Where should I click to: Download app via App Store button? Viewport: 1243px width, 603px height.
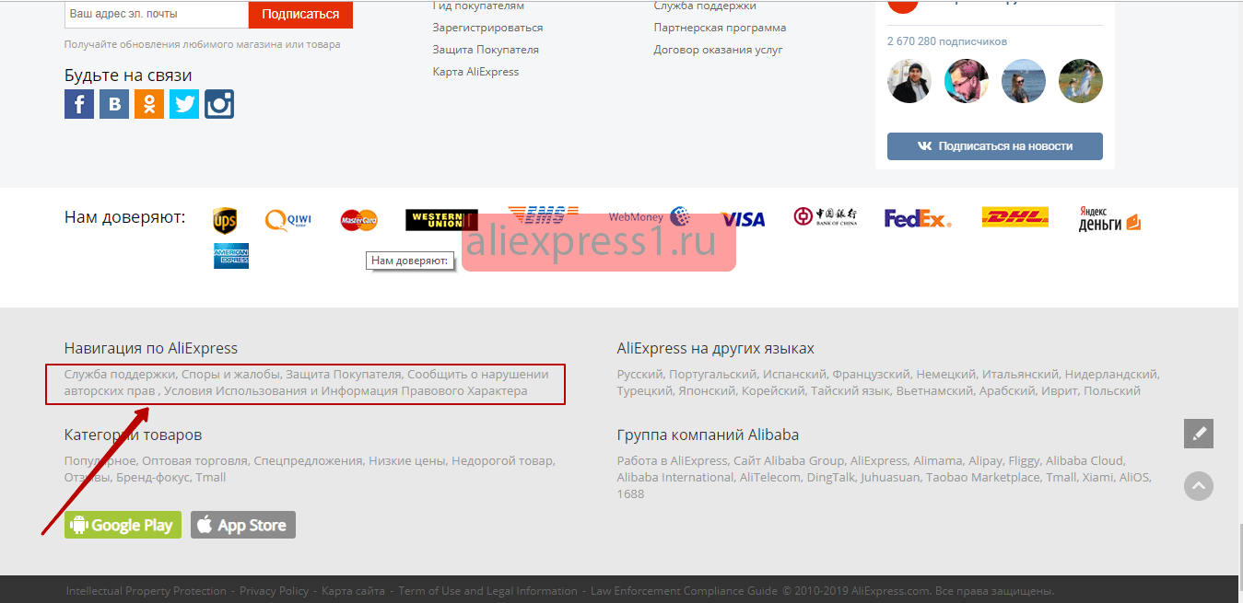(x=243, y=525)
